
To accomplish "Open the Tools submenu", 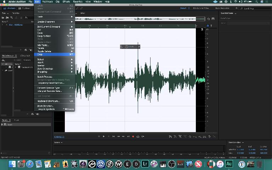I will point(55,17).
